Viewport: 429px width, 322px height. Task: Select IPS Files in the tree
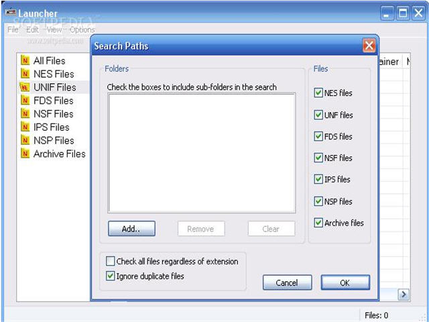pos(52,127)
